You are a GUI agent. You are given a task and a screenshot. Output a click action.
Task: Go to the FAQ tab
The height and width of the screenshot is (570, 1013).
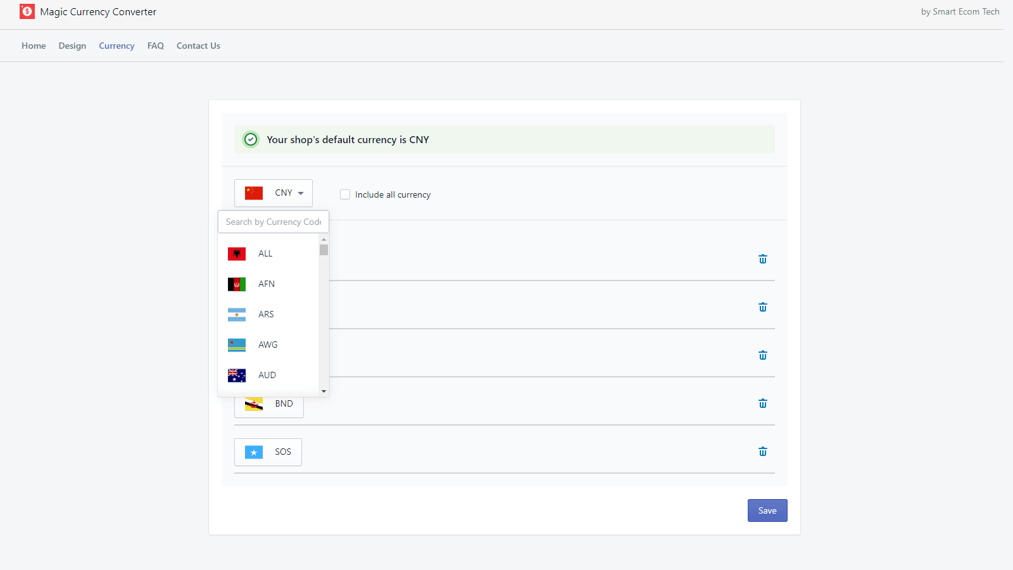(156, 46)
